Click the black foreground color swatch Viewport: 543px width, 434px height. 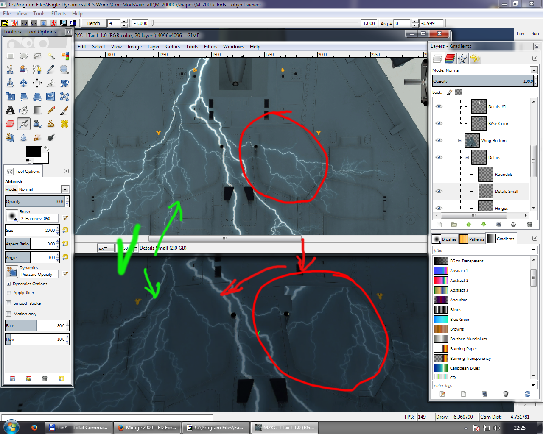pyautogui.click(x=34, y=151)
